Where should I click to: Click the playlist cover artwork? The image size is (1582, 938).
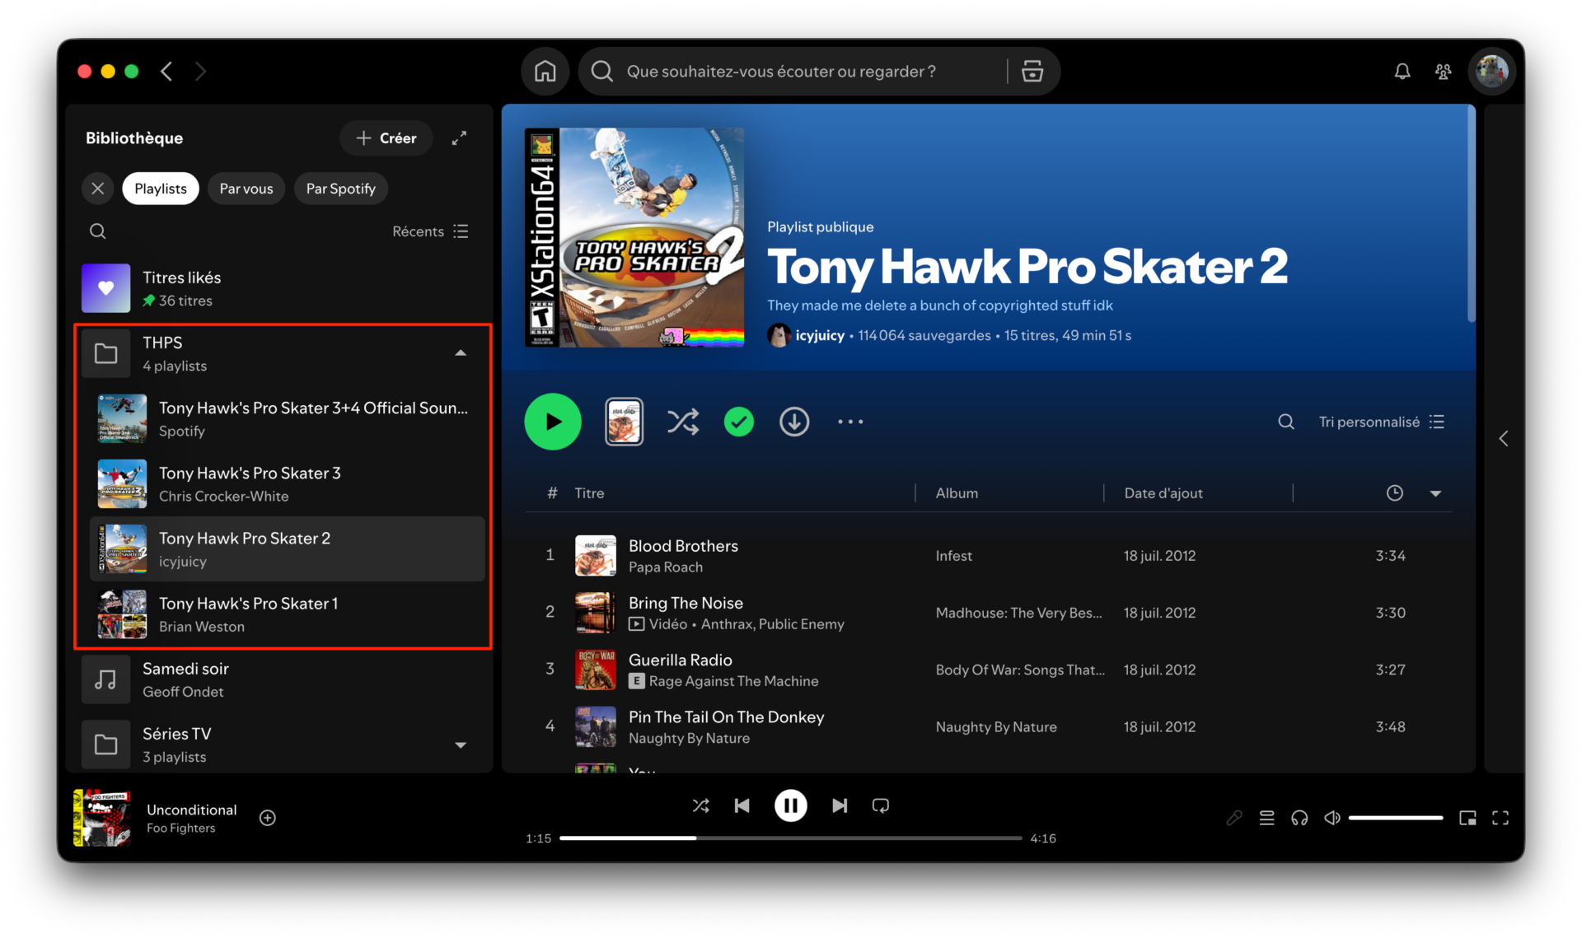pyautogui.click(x=634, y=237)
